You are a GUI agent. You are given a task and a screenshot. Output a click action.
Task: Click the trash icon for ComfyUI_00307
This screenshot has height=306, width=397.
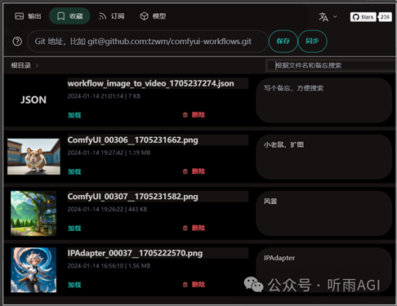(185, 228)
